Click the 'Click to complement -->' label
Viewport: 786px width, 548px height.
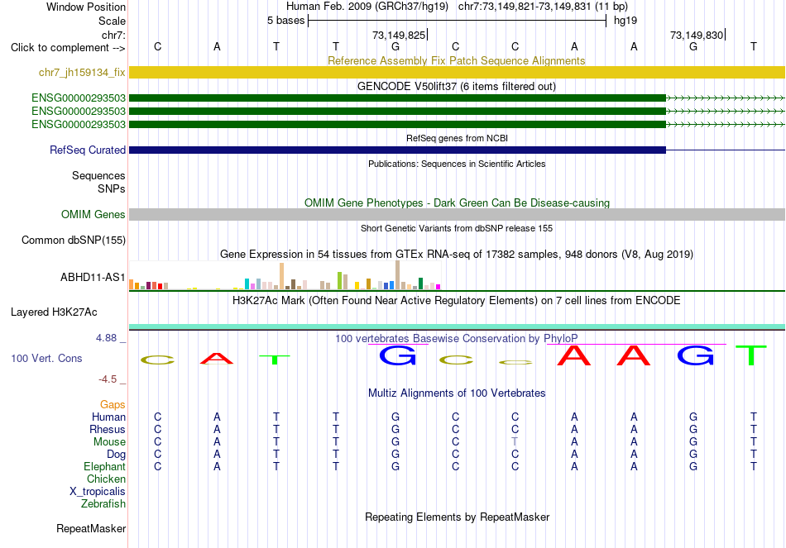click(68, 48)
